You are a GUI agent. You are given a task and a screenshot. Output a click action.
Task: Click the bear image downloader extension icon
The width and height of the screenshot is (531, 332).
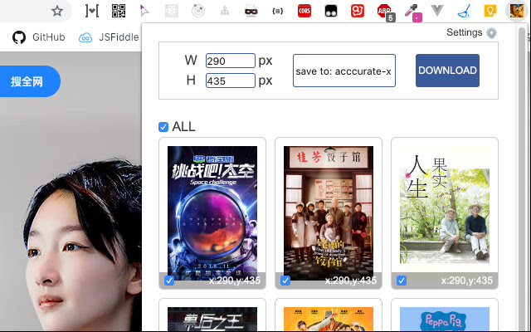tap(517, 11)
